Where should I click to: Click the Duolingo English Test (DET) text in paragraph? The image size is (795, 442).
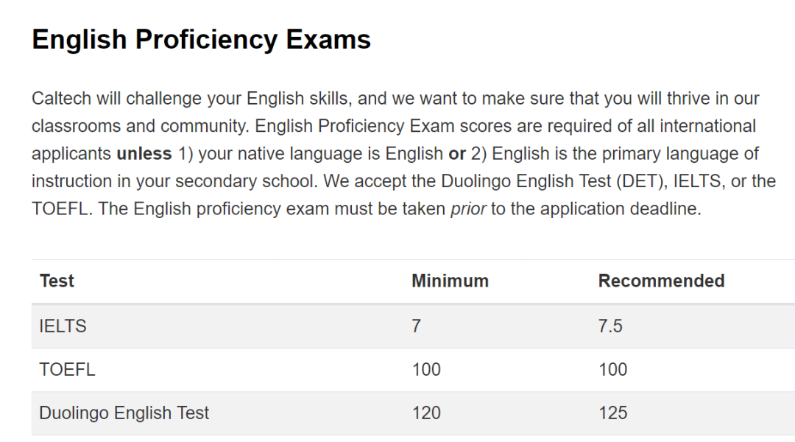[x=554, y=181]
